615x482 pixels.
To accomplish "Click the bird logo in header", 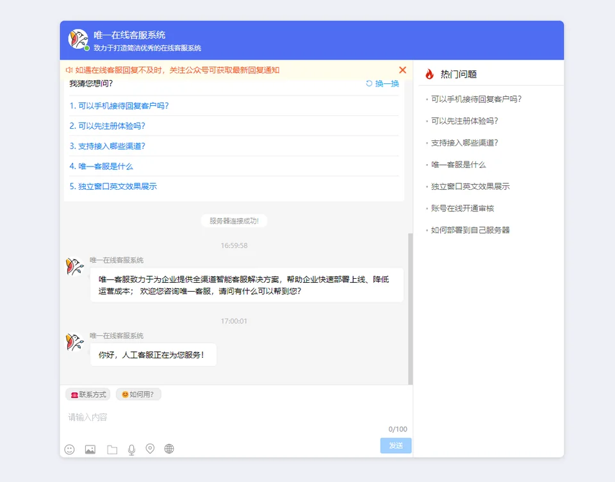I will (x=78, y=39).
